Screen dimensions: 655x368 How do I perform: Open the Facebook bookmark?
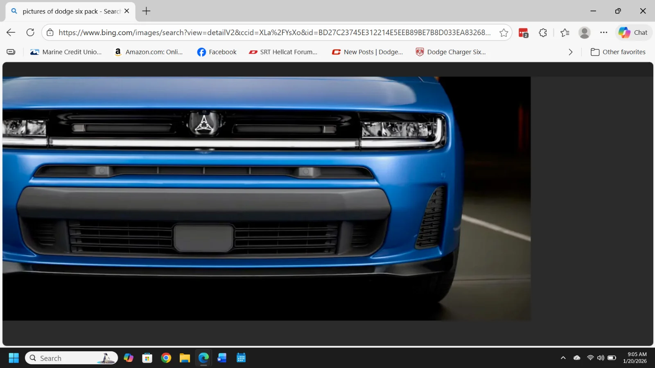(217, 52)
